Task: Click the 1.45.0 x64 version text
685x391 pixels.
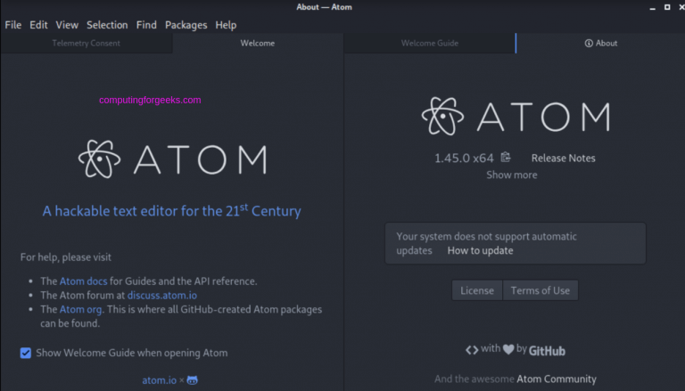Action: [x=464, y=158]
